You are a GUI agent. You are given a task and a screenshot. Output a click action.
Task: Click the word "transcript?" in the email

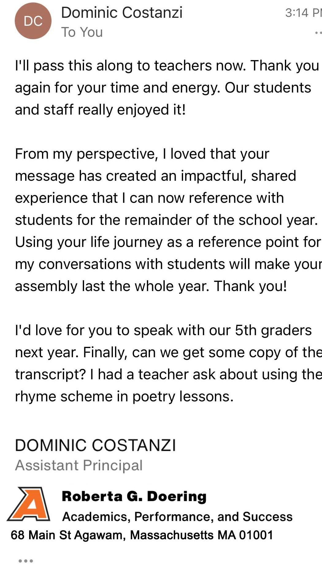tap(50, 374)
